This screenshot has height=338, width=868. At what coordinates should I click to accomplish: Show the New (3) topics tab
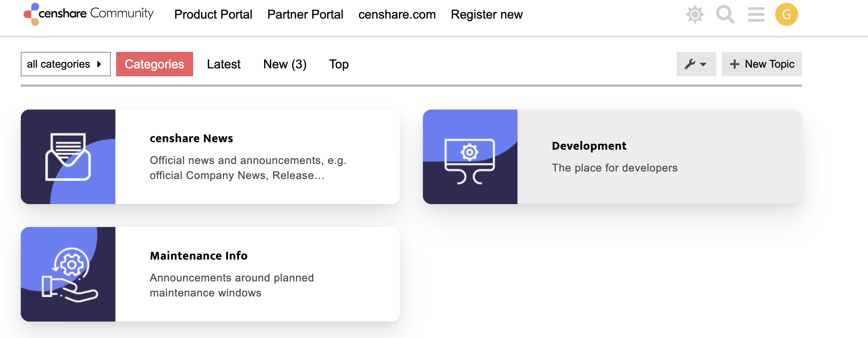tap(285, 64)
